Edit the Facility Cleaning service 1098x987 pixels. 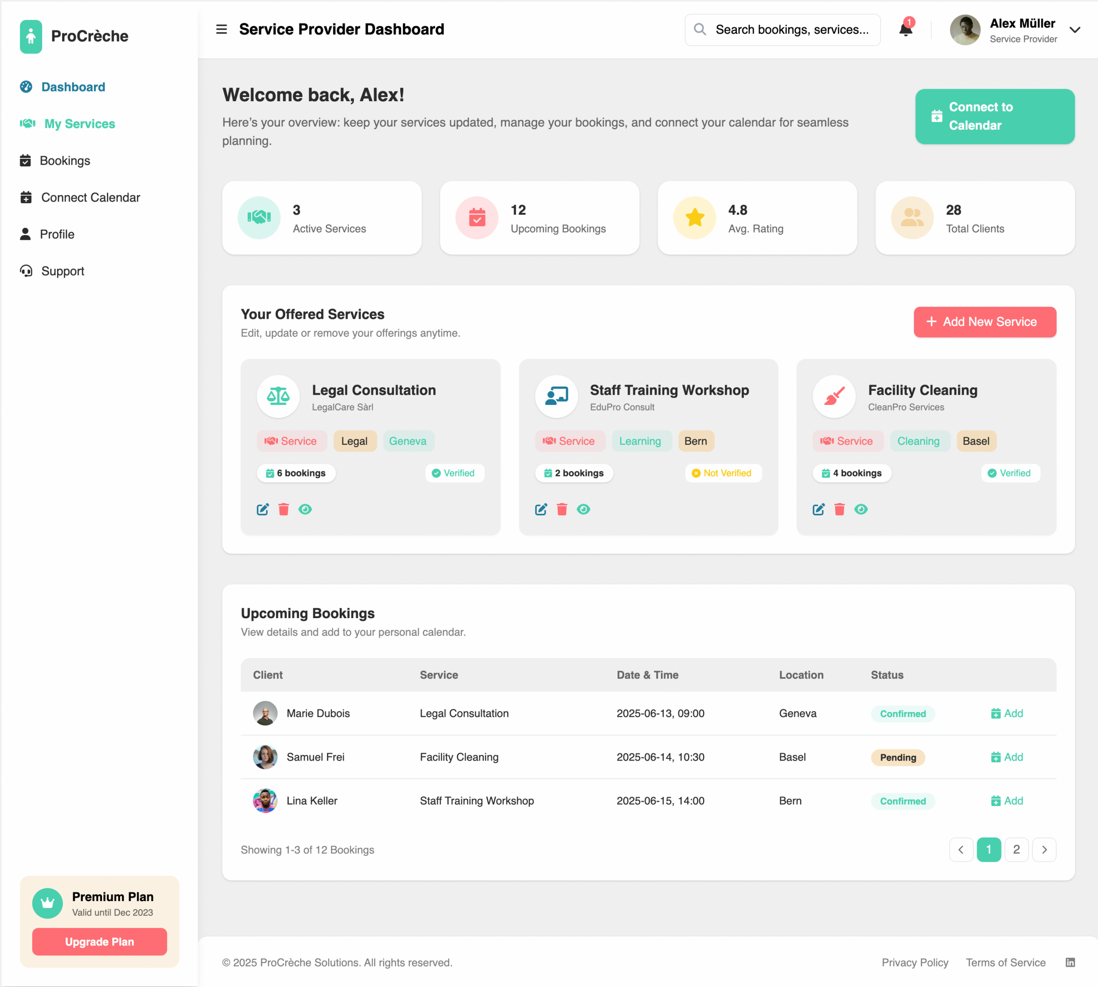click(818, 509)
